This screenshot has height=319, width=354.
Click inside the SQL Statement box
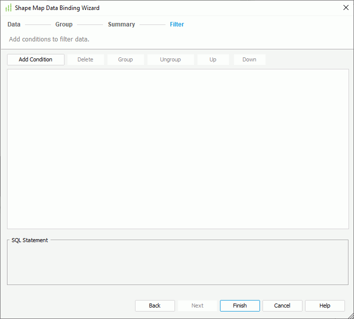[177, 265]
